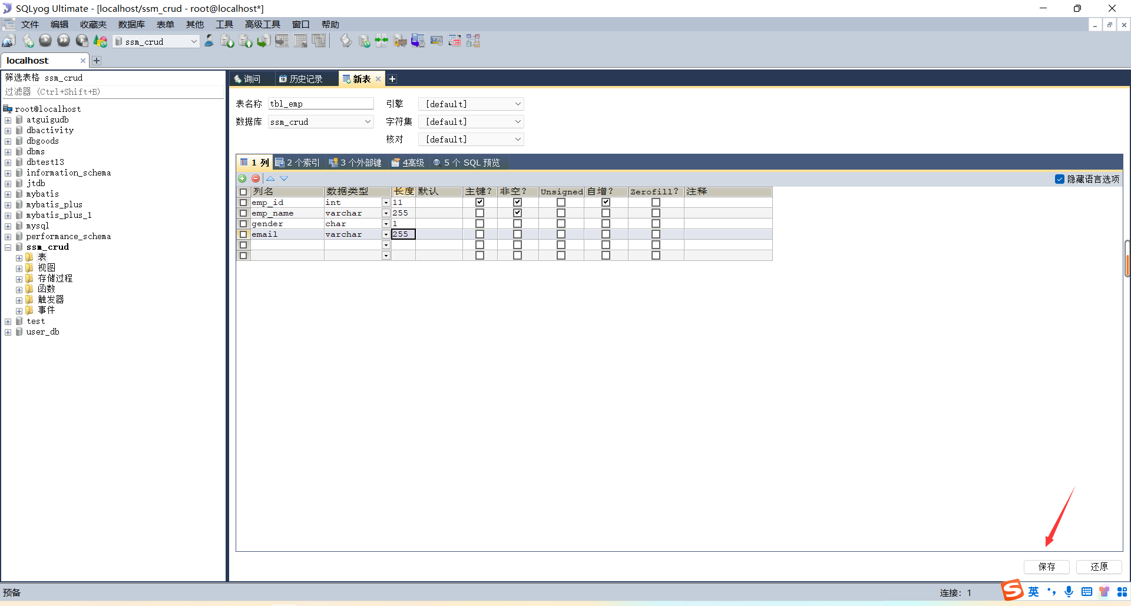The height and width of the screenshot is (606, 1131).
Task: Expand the mybatis_plus database node
Action: 8,205
